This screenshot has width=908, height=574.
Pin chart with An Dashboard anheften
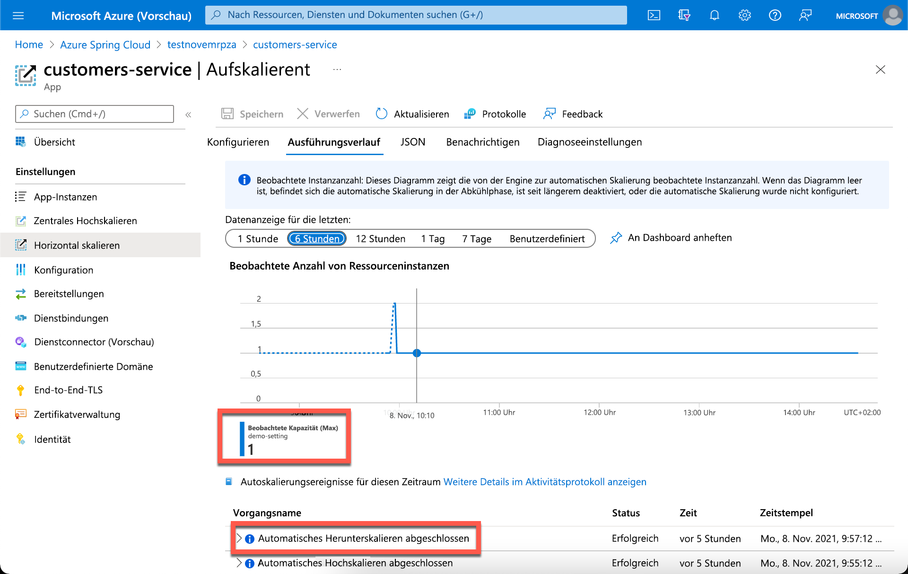click(x=671, y=238)
